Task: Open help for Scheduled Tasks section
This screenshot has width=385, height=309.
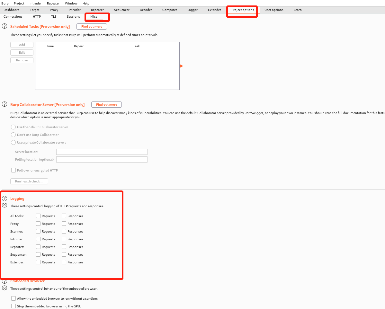Action: pyautogui.click(x=4, y=26)
